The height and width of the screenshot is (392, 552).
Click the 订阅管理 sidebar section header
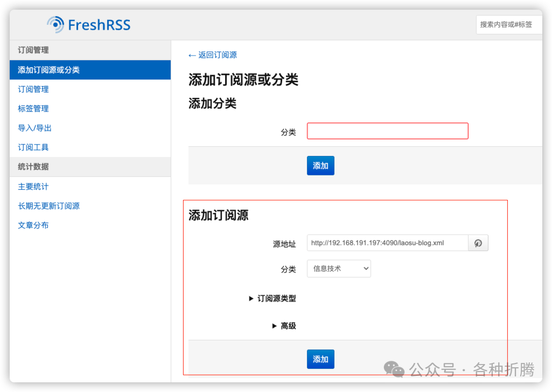[90, 50]
